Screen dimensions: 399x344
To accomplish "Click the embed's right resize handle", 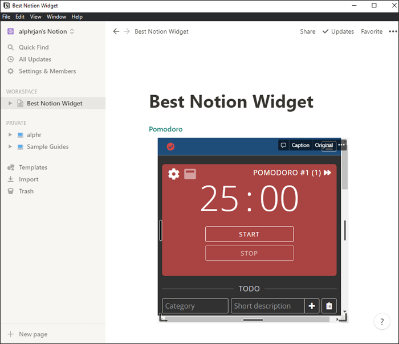I will click(x=345, y=230).
